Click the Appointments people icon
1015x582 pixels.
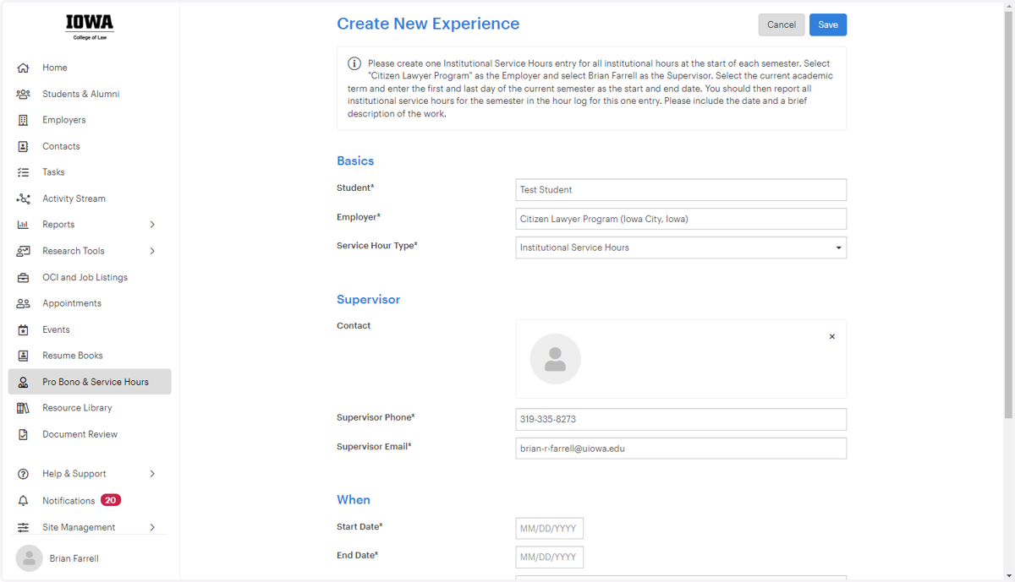(23, 303)
